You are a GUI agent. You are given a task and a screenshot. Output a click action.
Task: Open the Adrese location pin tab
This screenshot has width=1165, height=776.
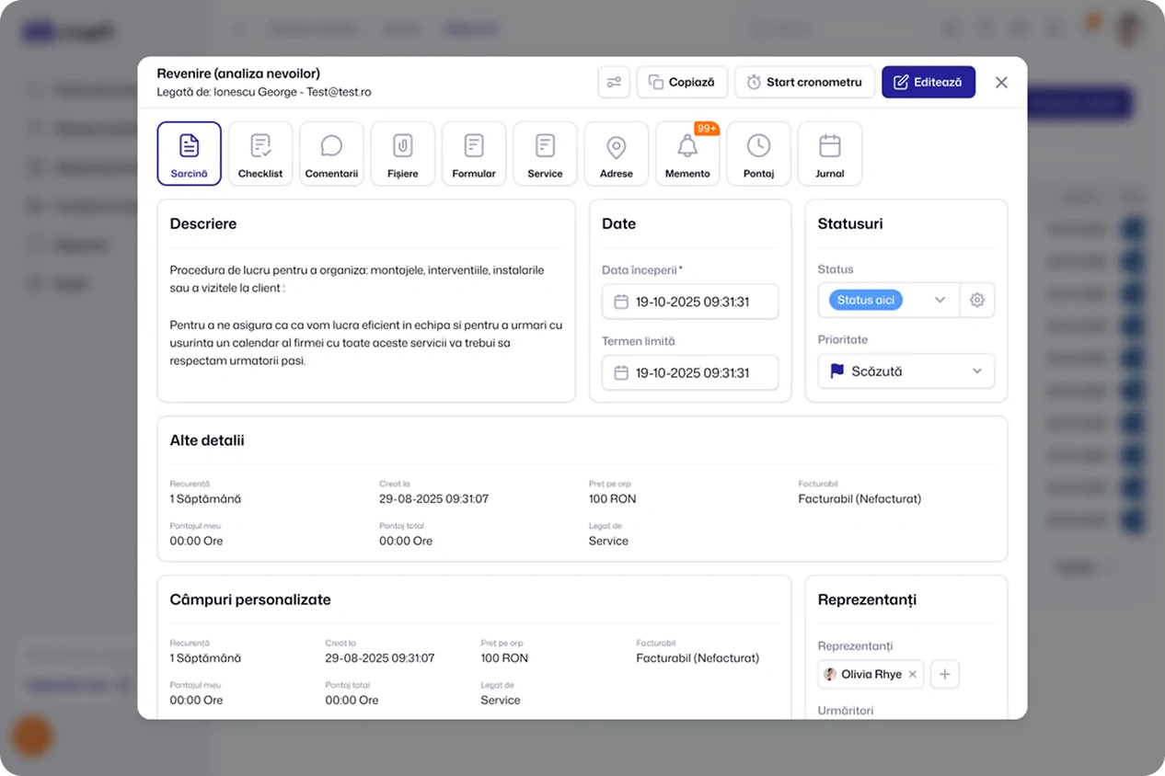click(x=617, y=154)
